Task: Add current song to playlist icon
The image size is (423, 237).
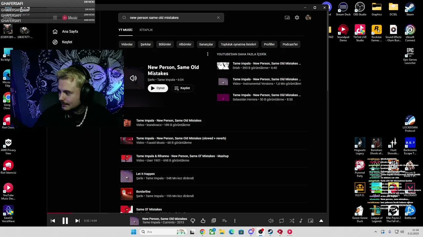Action: pos(224,221)
